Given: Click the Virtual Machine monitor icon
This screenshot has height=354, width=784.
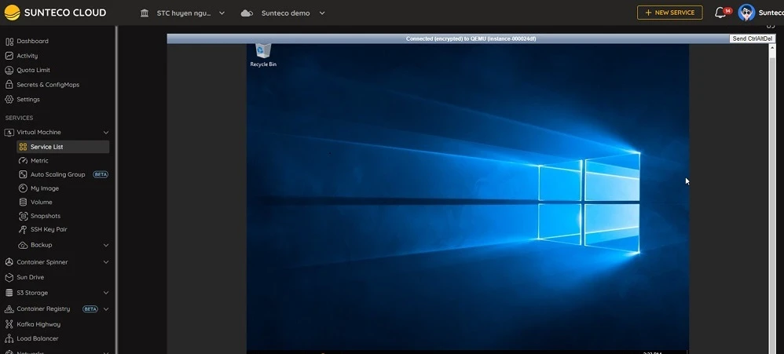Looking at the screenshot, I should point(9,133).
